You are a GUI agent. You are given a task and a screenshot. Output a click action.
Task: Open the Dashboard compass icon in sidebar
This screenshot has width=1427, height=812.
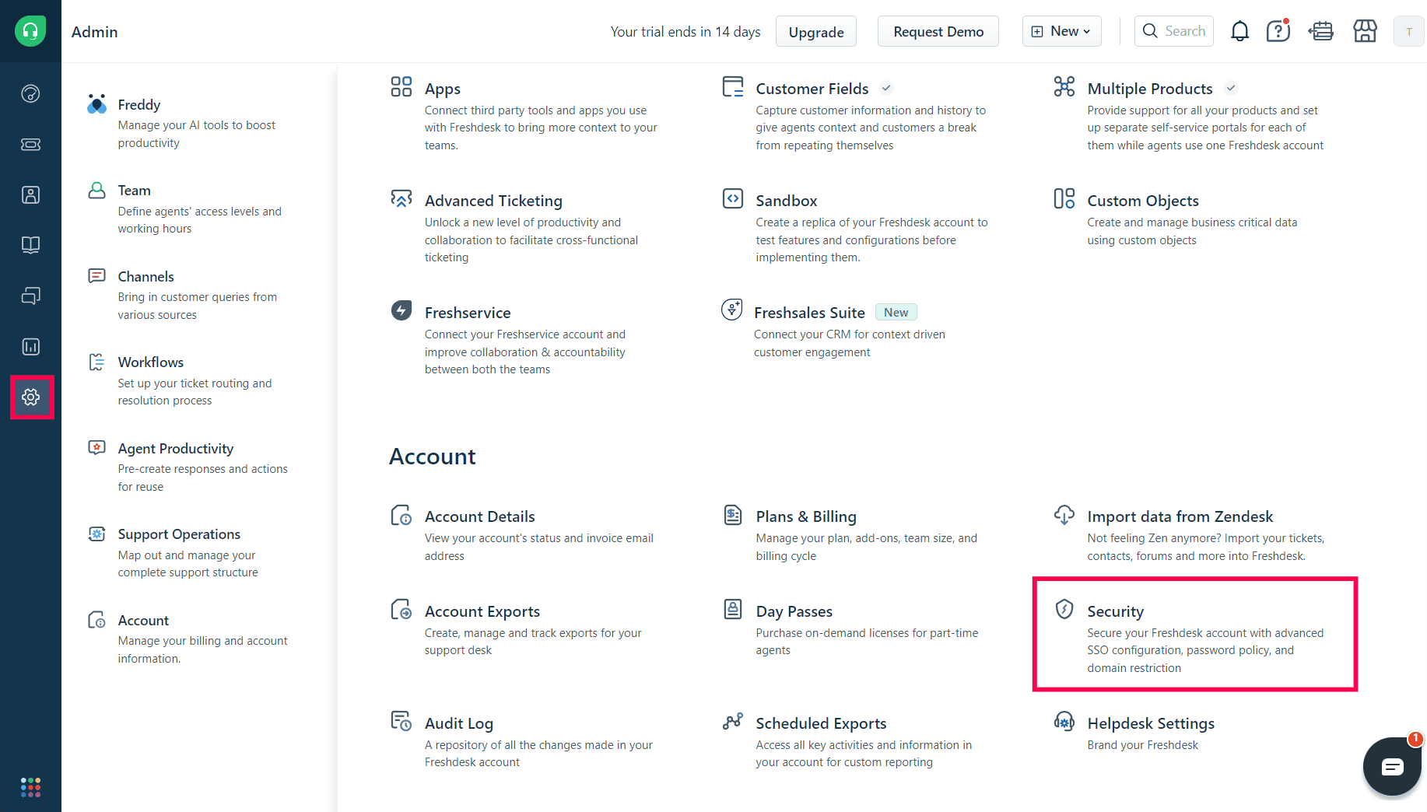click(30, 93)
